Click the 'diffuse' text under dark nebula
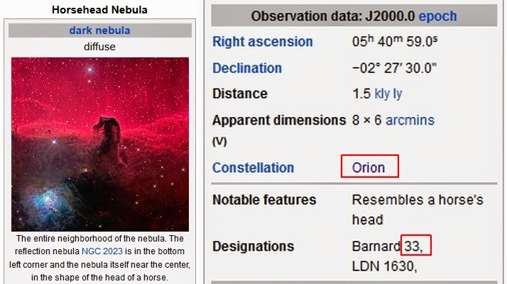 click(99, 47)
